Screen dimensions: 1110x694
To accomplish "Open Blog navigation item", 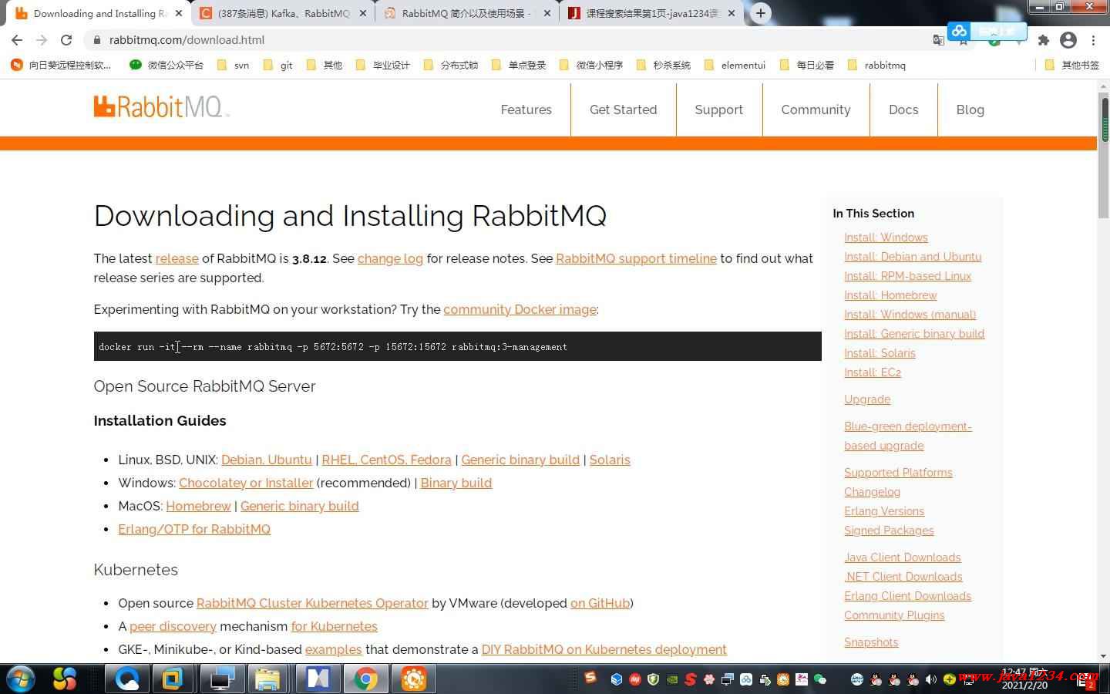I will click(970, 109).
